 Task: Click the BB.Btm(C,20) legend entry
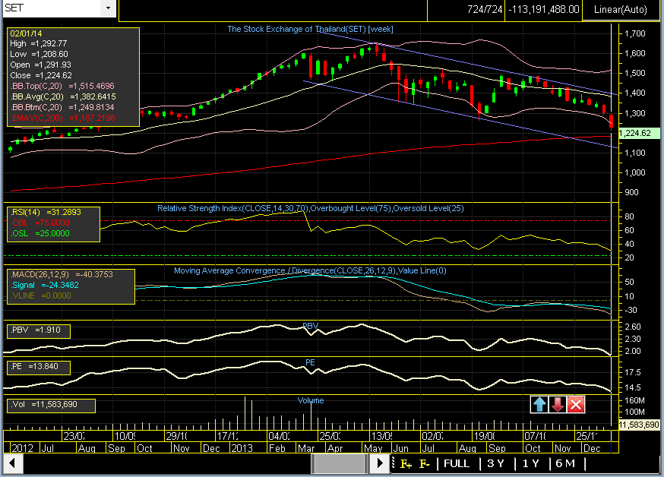click(x=62, y=107)
